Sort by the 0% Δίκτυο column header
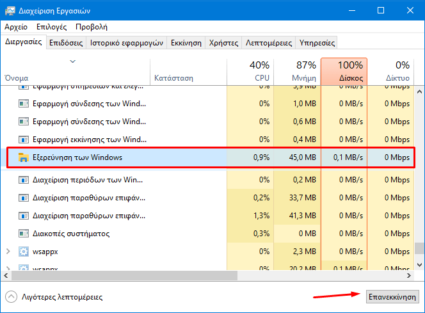Viewport: 425px width, 313px height. pyautogui.click(x=390, y=72)
